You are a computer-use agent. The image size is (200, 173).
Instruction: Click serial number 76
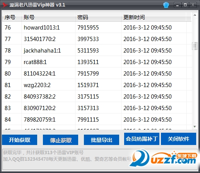[8, 28]
